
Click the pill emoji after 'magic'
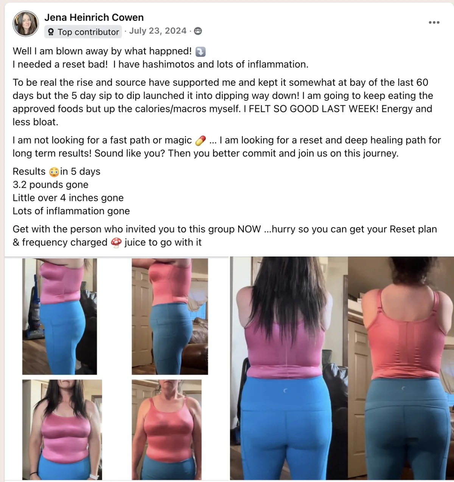pyautogui.click(x=201, y=141)
